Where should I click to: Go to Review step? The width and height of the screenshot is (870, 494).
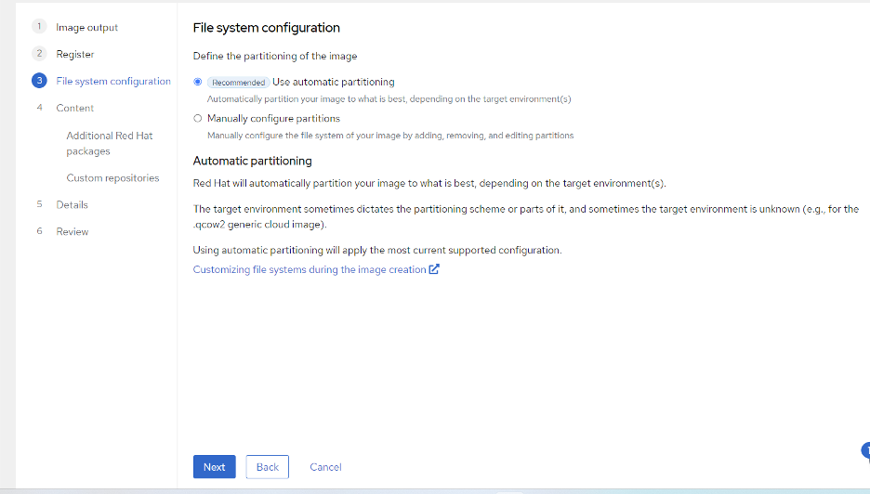pyautogui.click(x=72, y=231)
